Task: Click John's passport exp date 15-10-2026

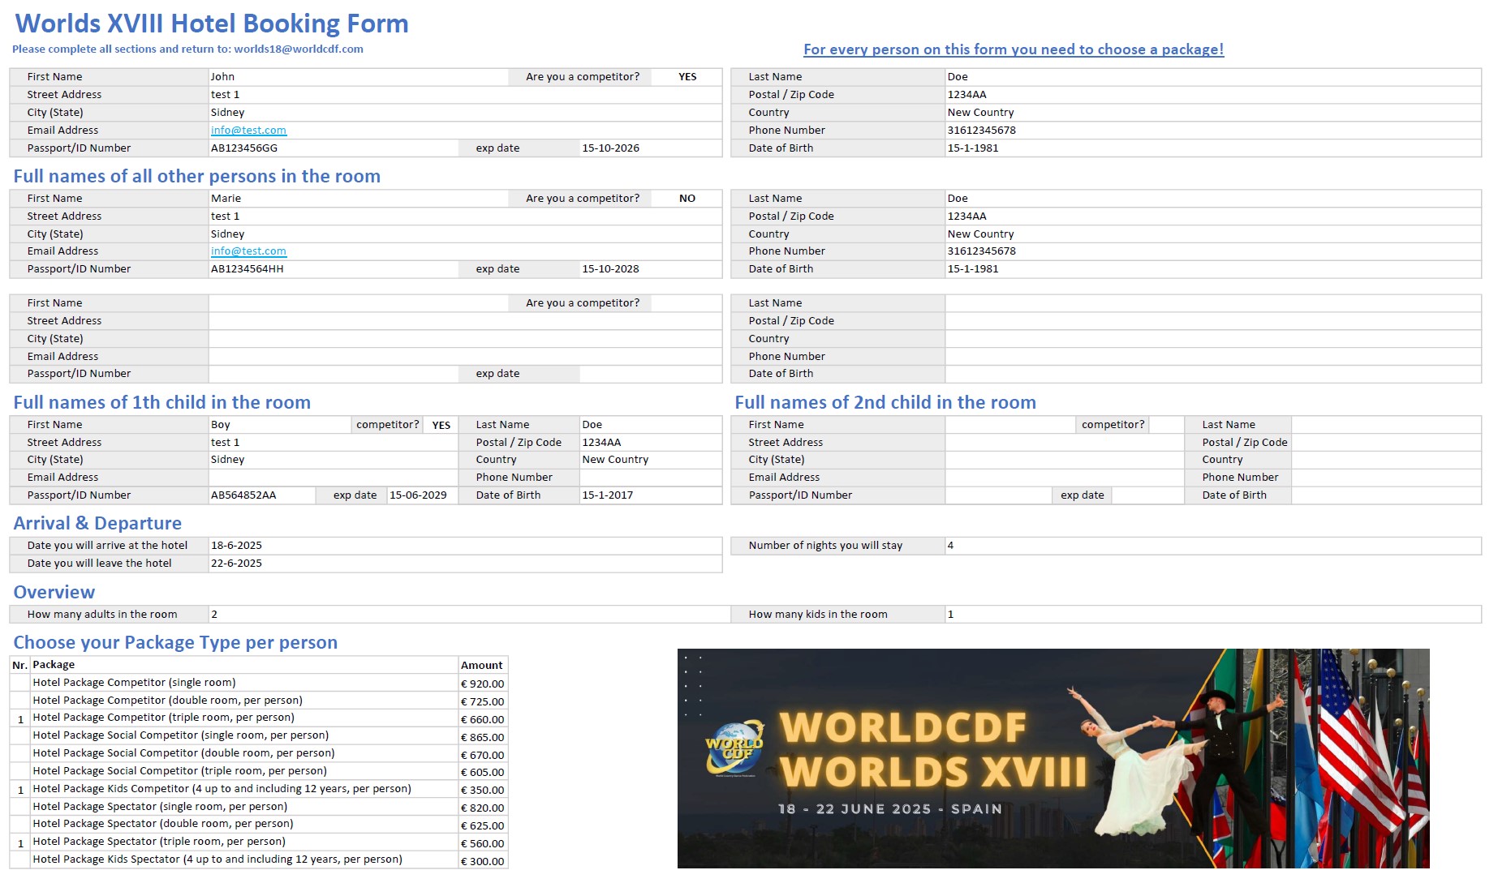Action: [x=650, y=148]
